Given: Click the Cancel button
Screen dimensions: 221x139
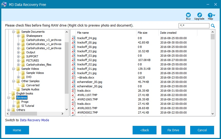Looking at the screenshot, I should 202,130.
